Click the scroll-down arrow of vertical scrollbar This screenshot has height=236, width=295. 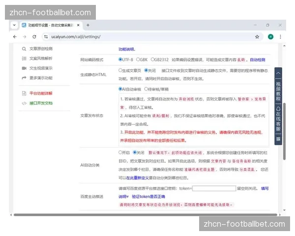pyautogui.click(x=285, y=210)
